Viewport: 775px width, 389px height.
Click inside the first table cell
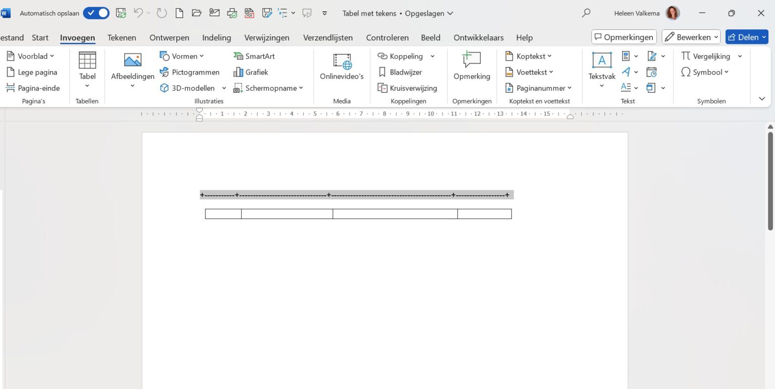223,214
